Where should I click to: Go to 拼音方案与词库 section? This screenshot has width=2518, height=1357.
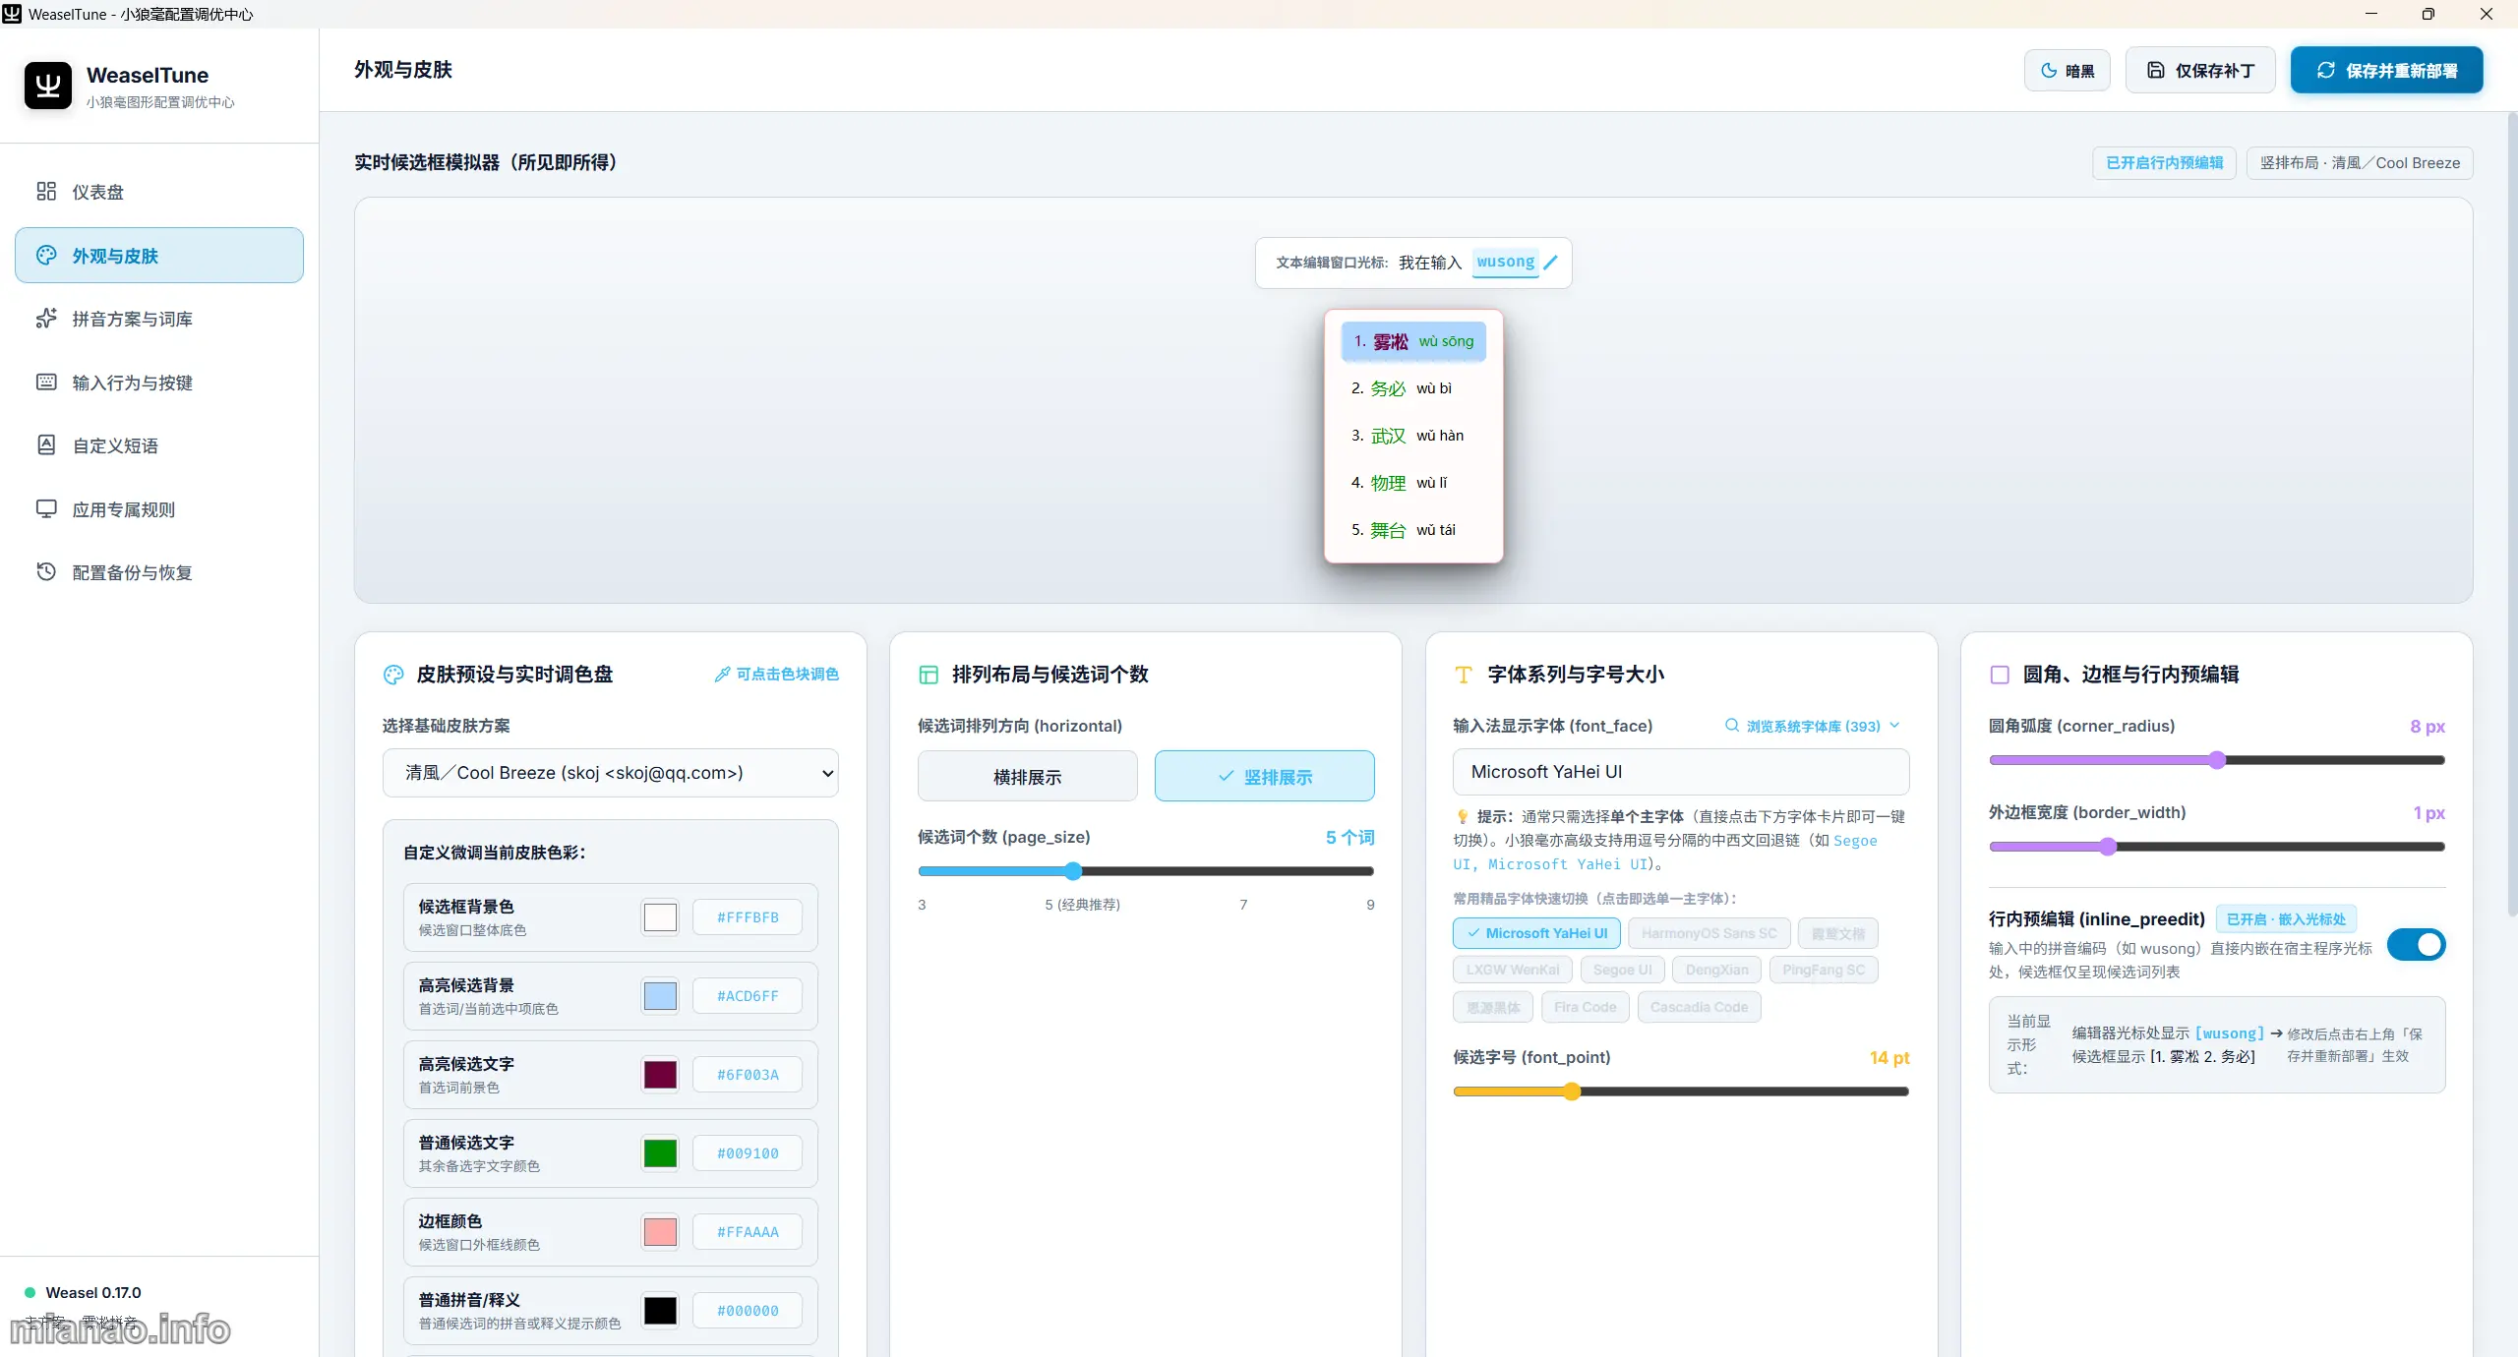coord(159,319)
